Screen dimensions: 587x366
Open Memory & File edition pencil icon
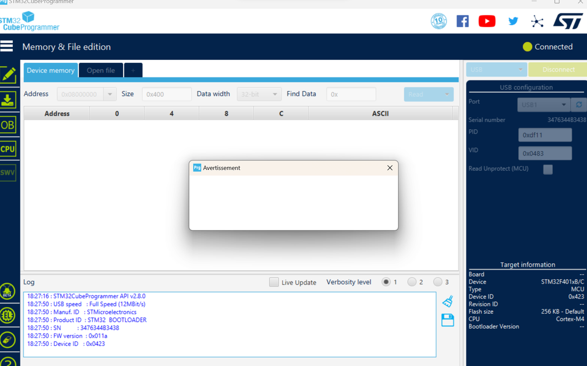8,75
